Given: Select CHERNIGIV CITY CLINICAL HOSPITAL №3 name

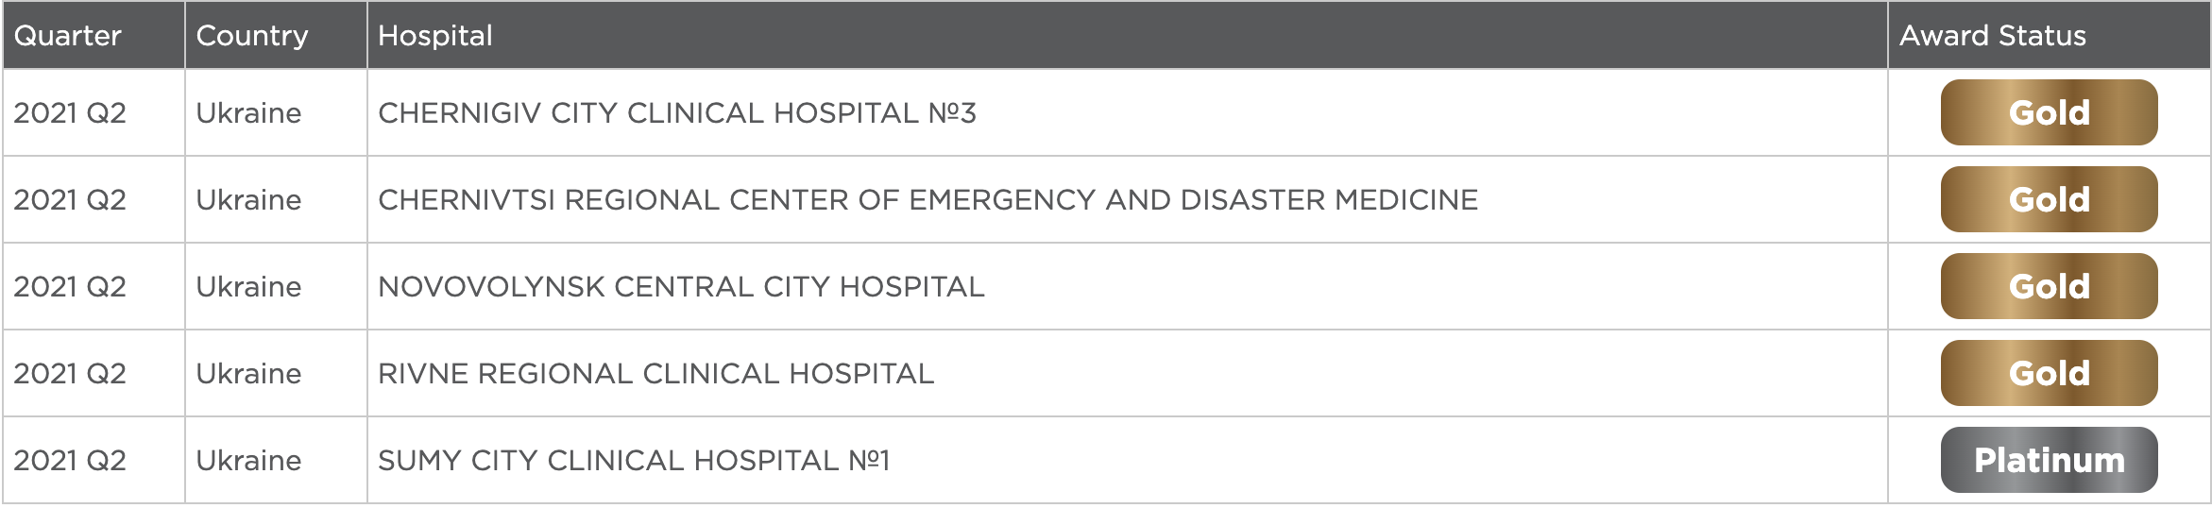Looking at the screenshot, I should (677, 113).
